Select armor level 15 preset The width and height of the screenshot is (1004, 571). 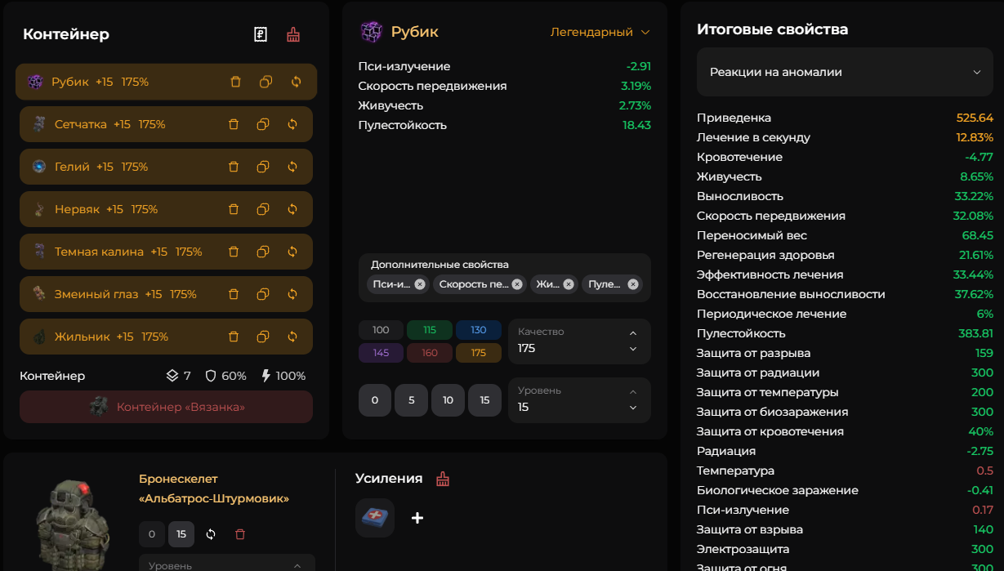tap(181, 534)
